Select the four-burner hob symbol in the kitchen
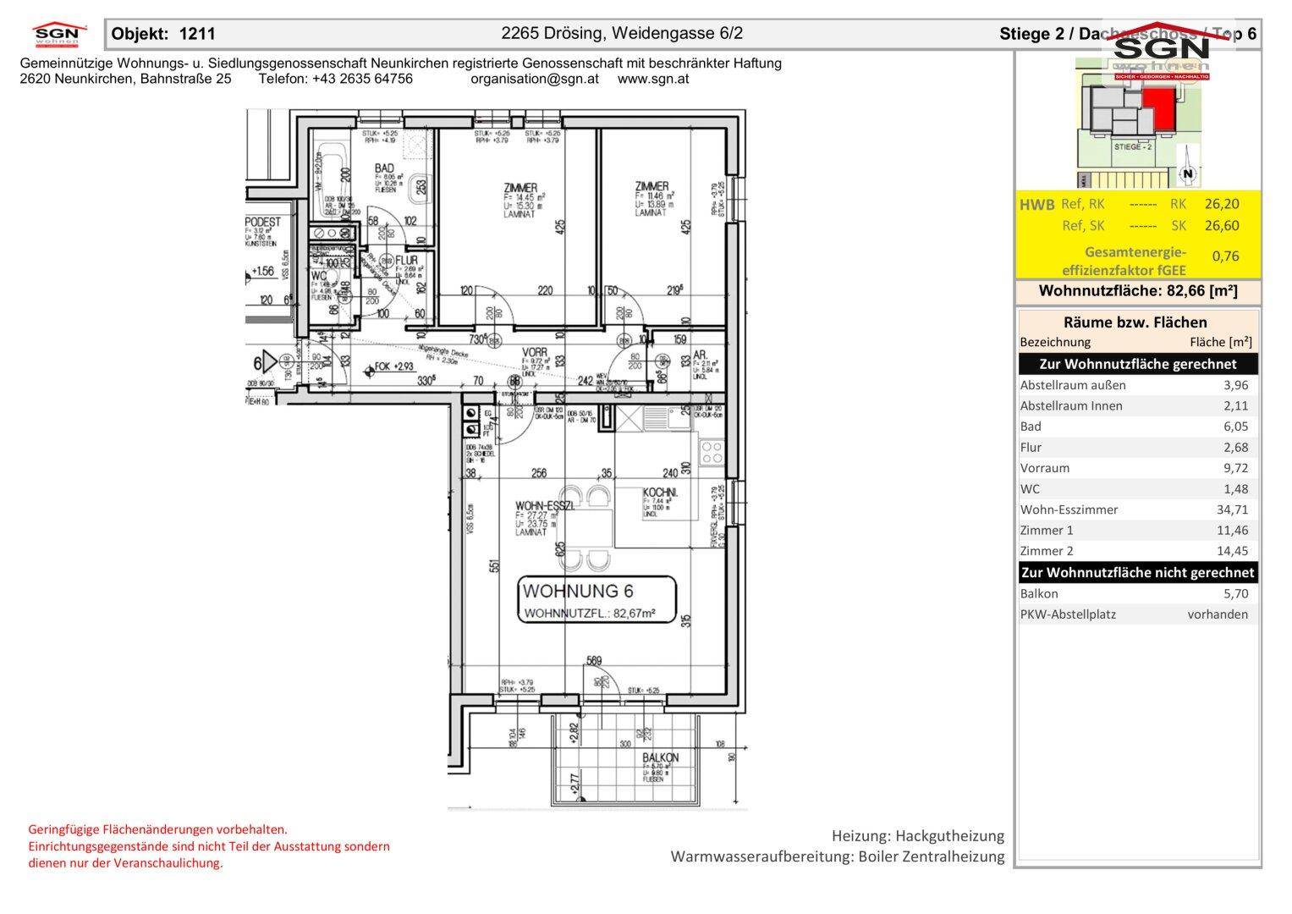The image size is (1292, 914). click(711, 452)
